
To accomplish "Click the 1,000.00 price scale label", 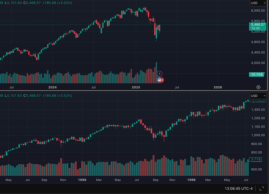I will point(257,135).
